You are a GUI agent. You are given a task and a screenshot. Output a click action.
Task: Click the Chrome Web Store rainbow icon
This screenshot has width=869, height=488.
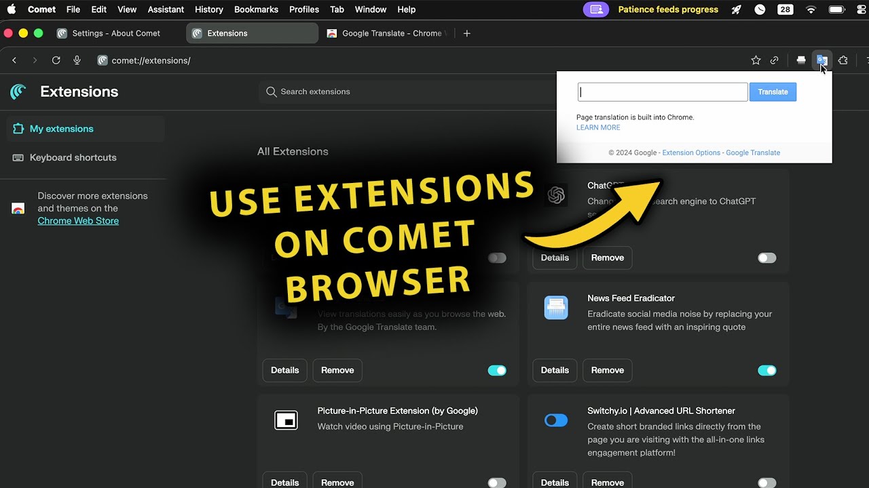pos(18,209)
